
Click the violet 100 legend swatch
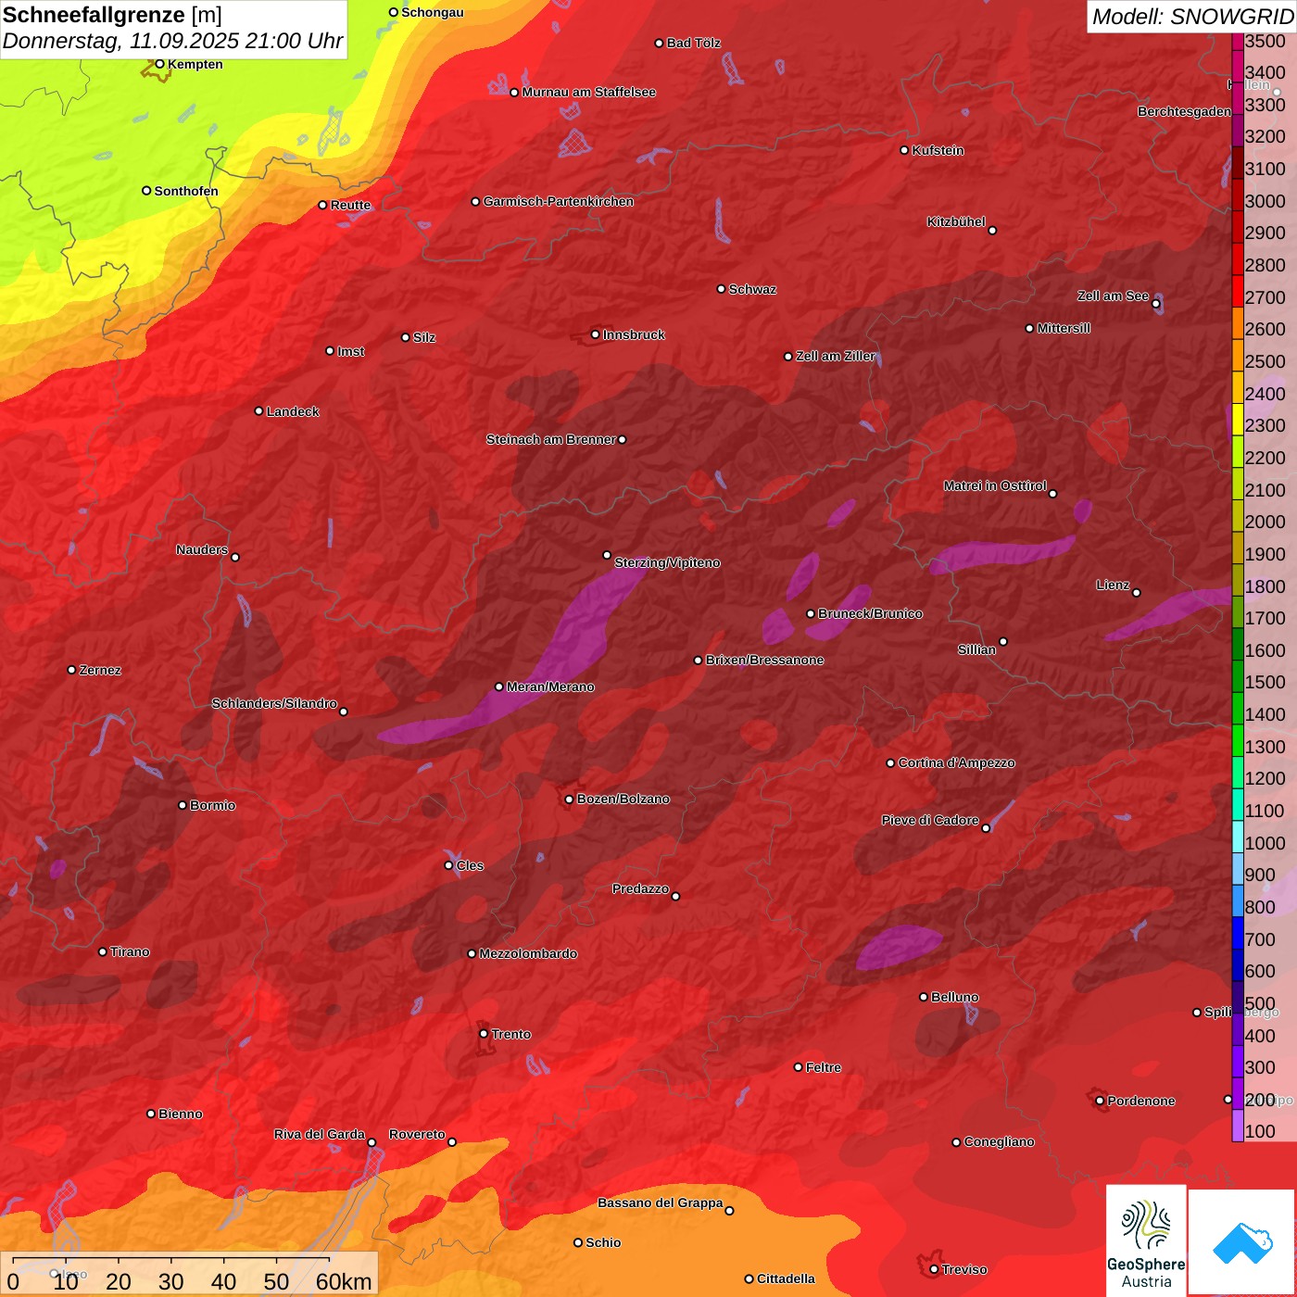(x=1238, y=1126)
